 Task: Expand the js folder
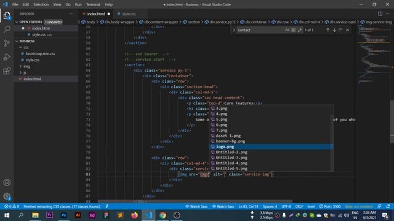(25, 72)
